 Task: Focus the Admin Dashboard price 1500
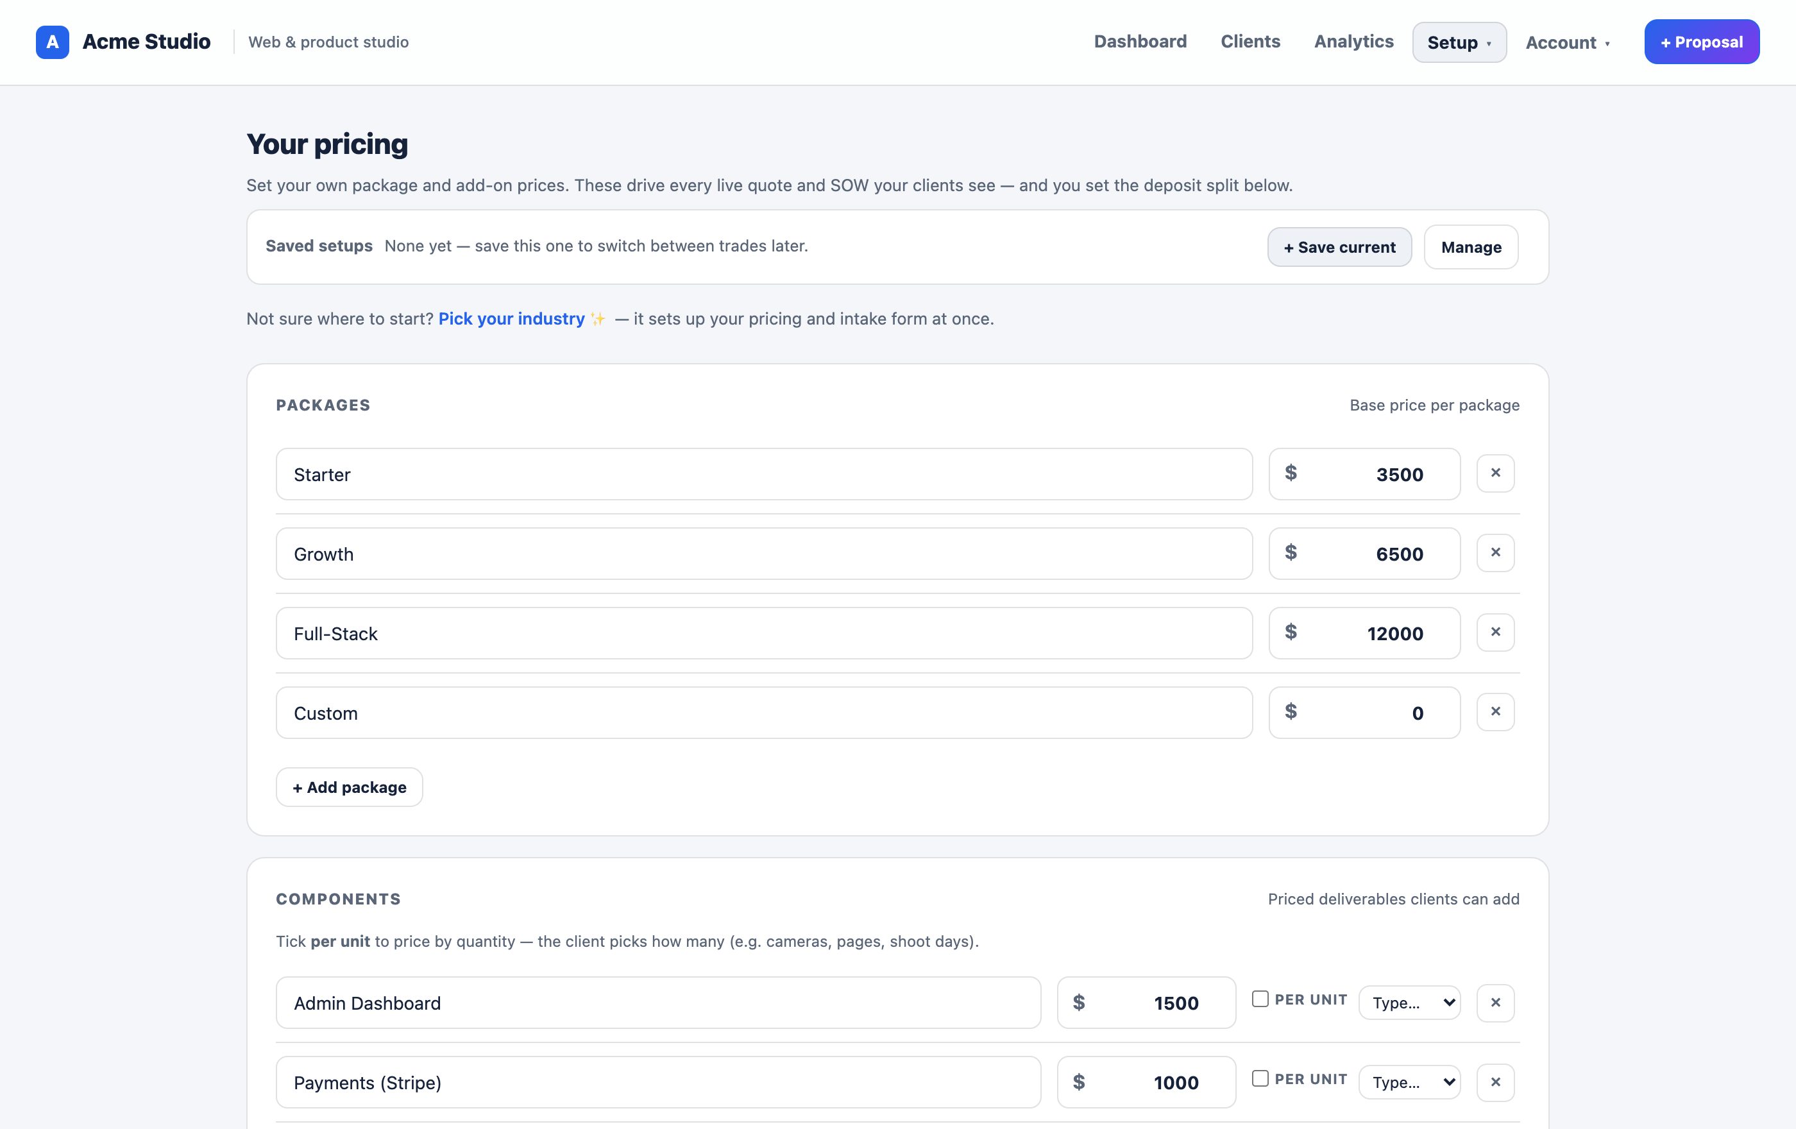(x=1146, y=1003)
